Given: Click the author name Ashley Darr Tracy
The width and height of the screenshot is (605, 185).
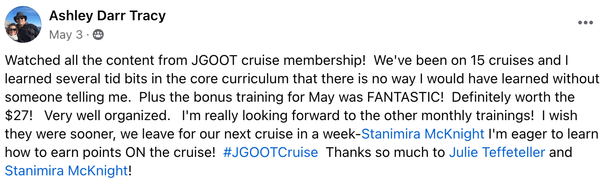Looking at the screenshot, I should (x=107, y=16).
